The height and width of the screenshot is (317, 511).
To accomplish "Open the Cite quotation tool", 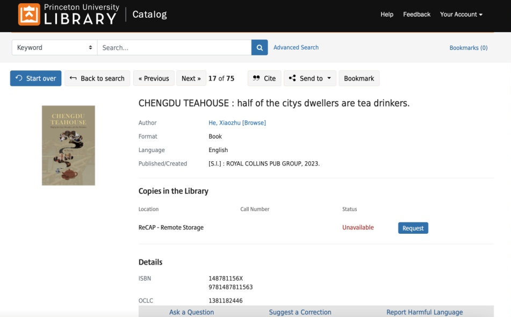I will 264,78.
